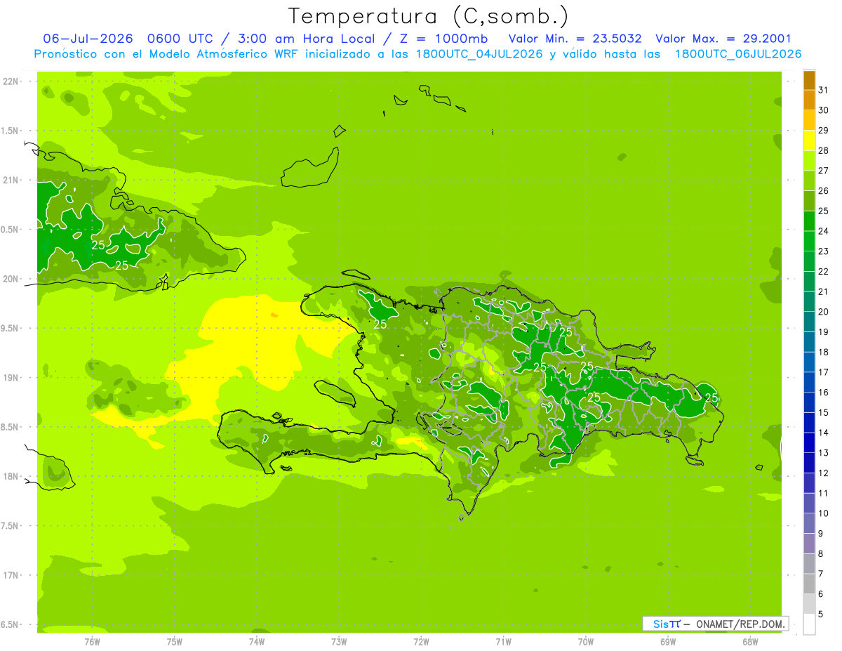Click the white 5 colorbar swatch
Viewport: 842px width, 651px height.
point(809,624)
